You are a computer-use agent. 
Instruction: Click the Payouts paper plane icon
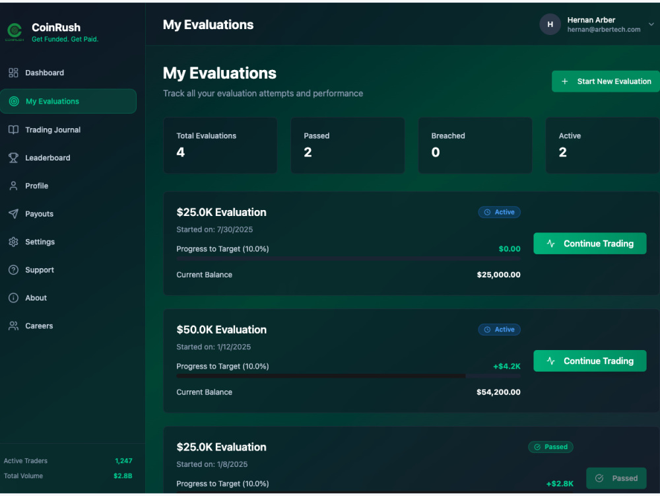(13, 214)
